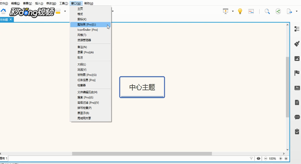Open the 帮助(H) menu
Image resolution: width=301 pixels, height=164 pixels.
[x=89, y=3]
